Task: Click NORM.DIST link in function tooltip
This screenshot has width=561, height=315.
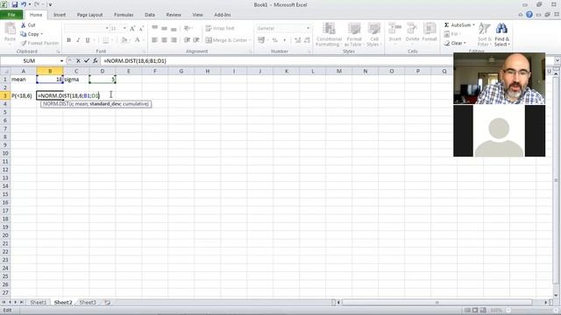Action: pos(55,104)
